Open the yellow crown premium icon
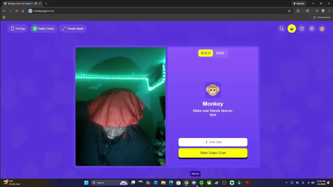Viewport: 333px width, 187px height. tap(292, 29)
